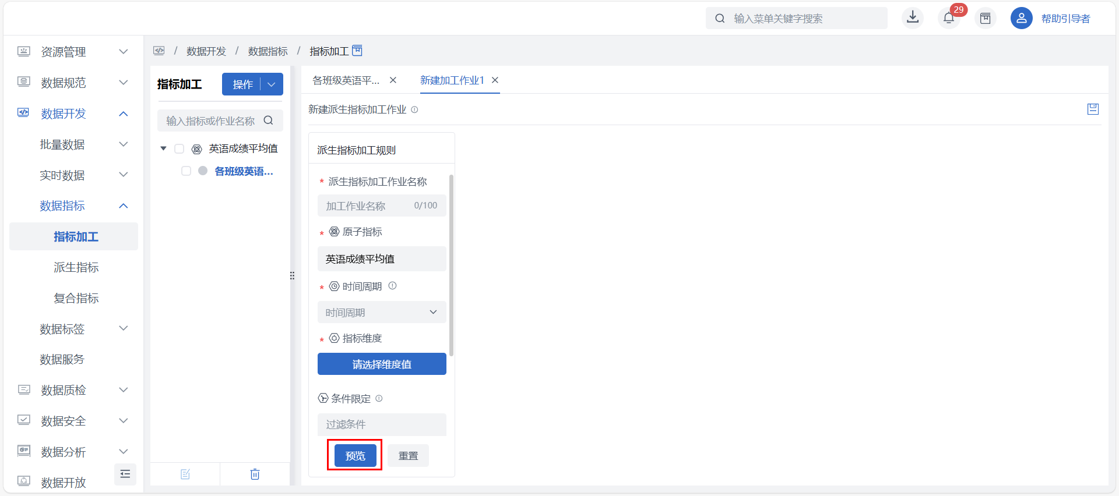Collapse the 数据开发 menu chevron

point(124,114)
